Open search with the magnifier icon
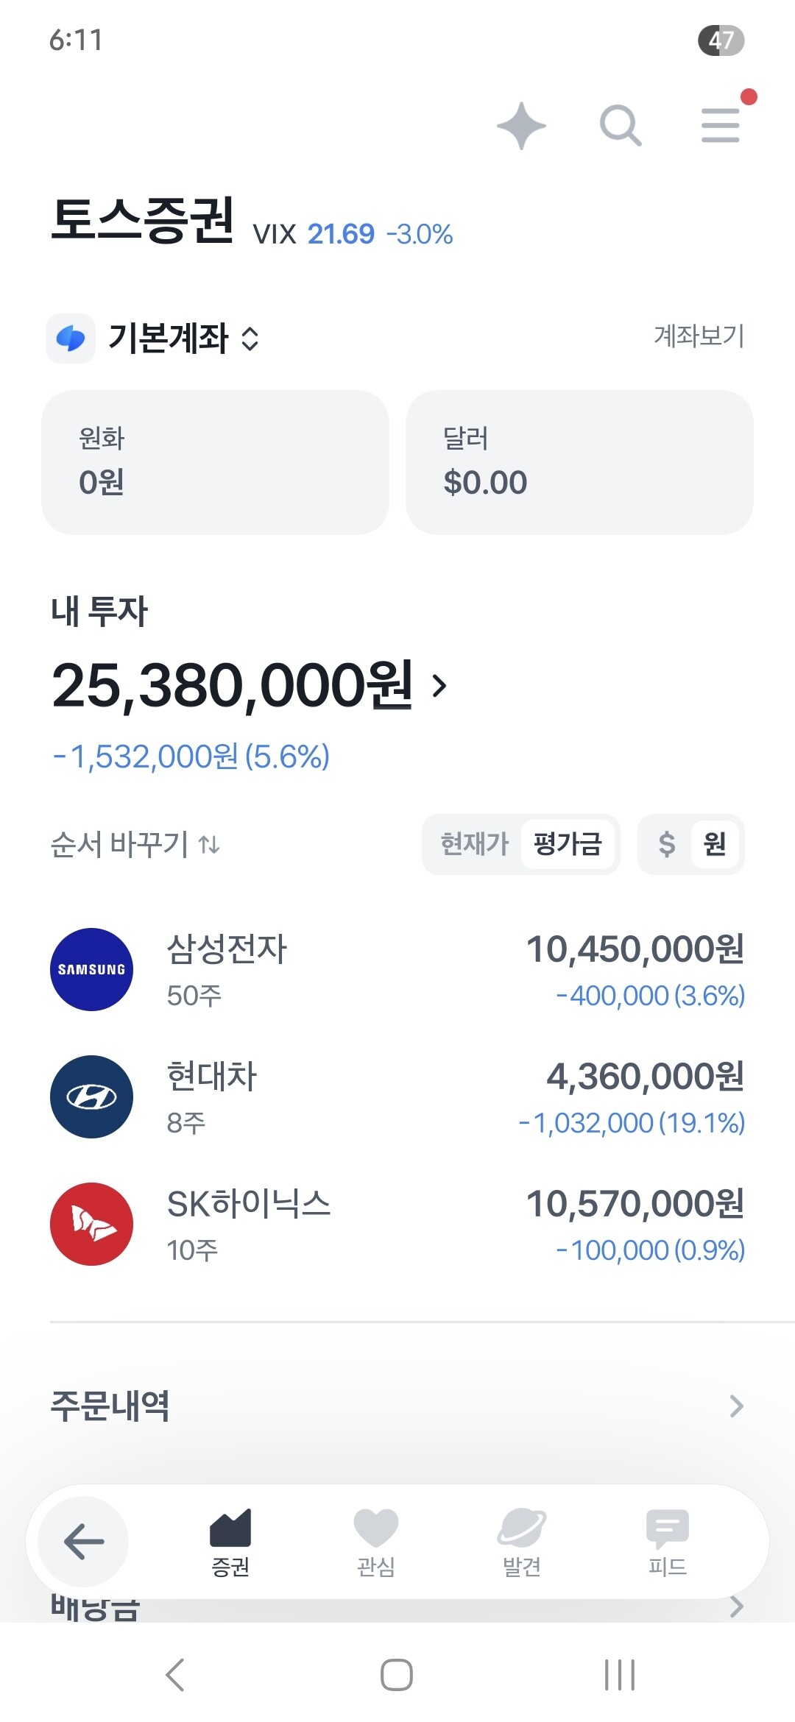The height and width of the screenshot is (1722, 795). pos(620,125)
